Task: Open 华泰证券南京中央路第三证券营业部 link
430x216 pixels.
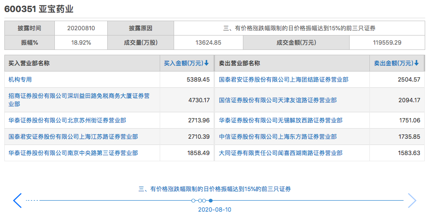Action: (x=73, y=153)
